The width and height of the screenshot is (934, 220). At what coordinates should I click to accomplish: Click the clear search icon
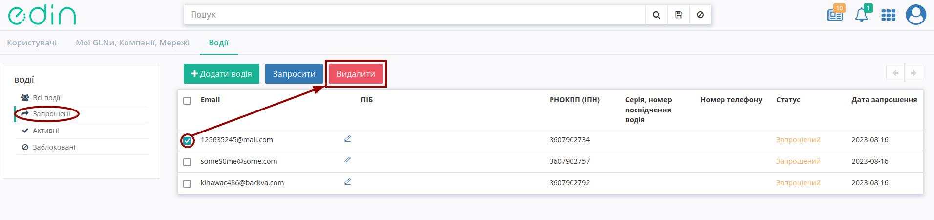pos(700,15)
